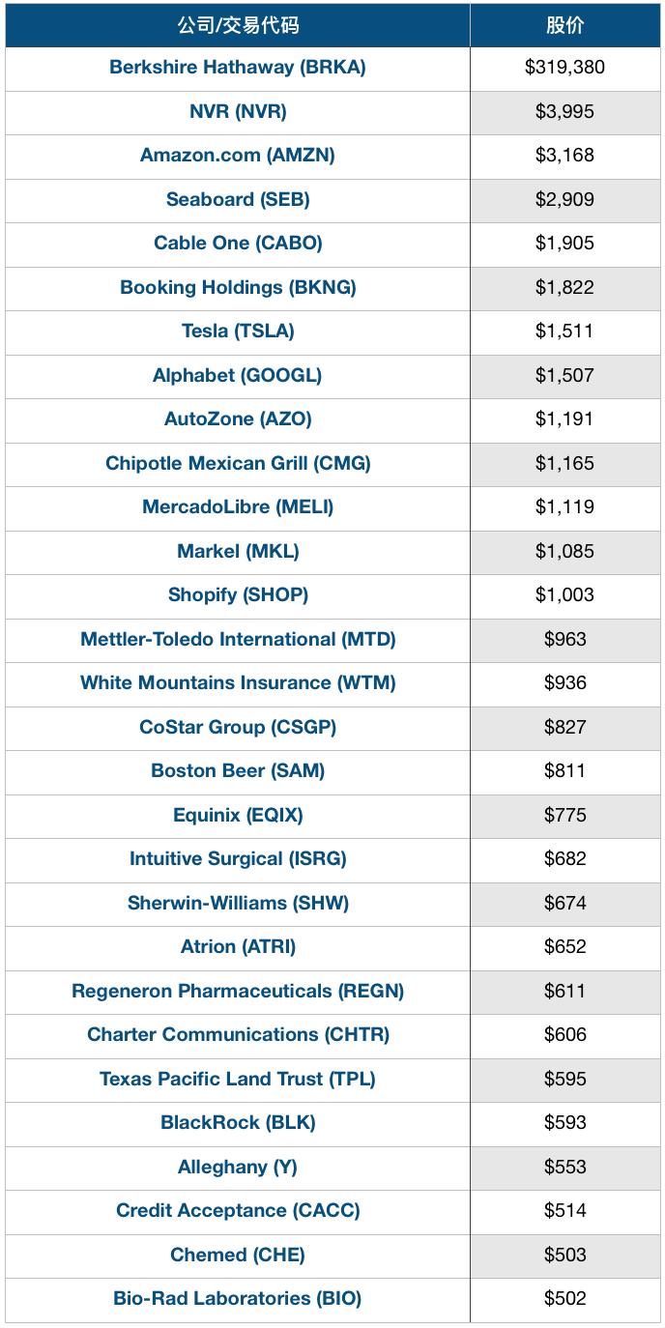Click the Shopify (SHOP) link
Screen dimensions: 665x1328
[x=238, y=595]
